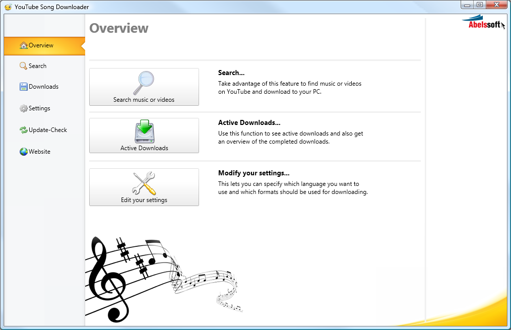Click the globe icon beside Website
The height and width of the screenshot is (330, 511).
coord(24,152)
